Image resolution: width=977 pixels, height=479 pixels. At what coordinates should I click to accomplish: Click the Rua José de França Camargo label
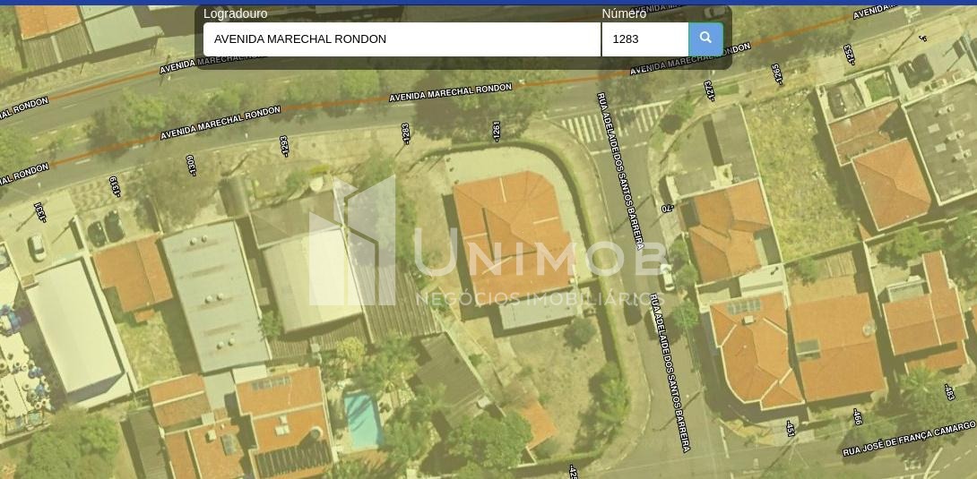[x=909, y=439]
